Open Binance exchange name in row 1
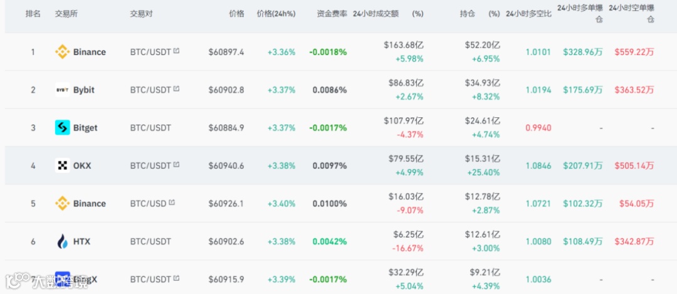This screenshot has height=294, width=677. [x=90, y=52]
